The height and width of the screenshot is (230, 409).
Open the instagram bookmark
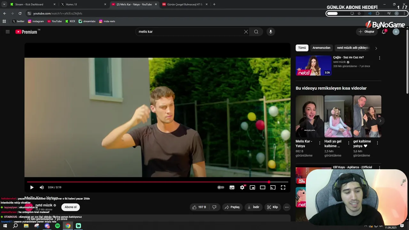point(36,21)
